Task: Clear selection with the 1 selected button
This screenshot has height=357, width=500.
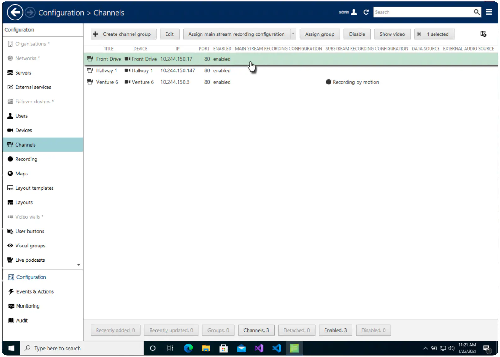Action: [x=434, y=34]
